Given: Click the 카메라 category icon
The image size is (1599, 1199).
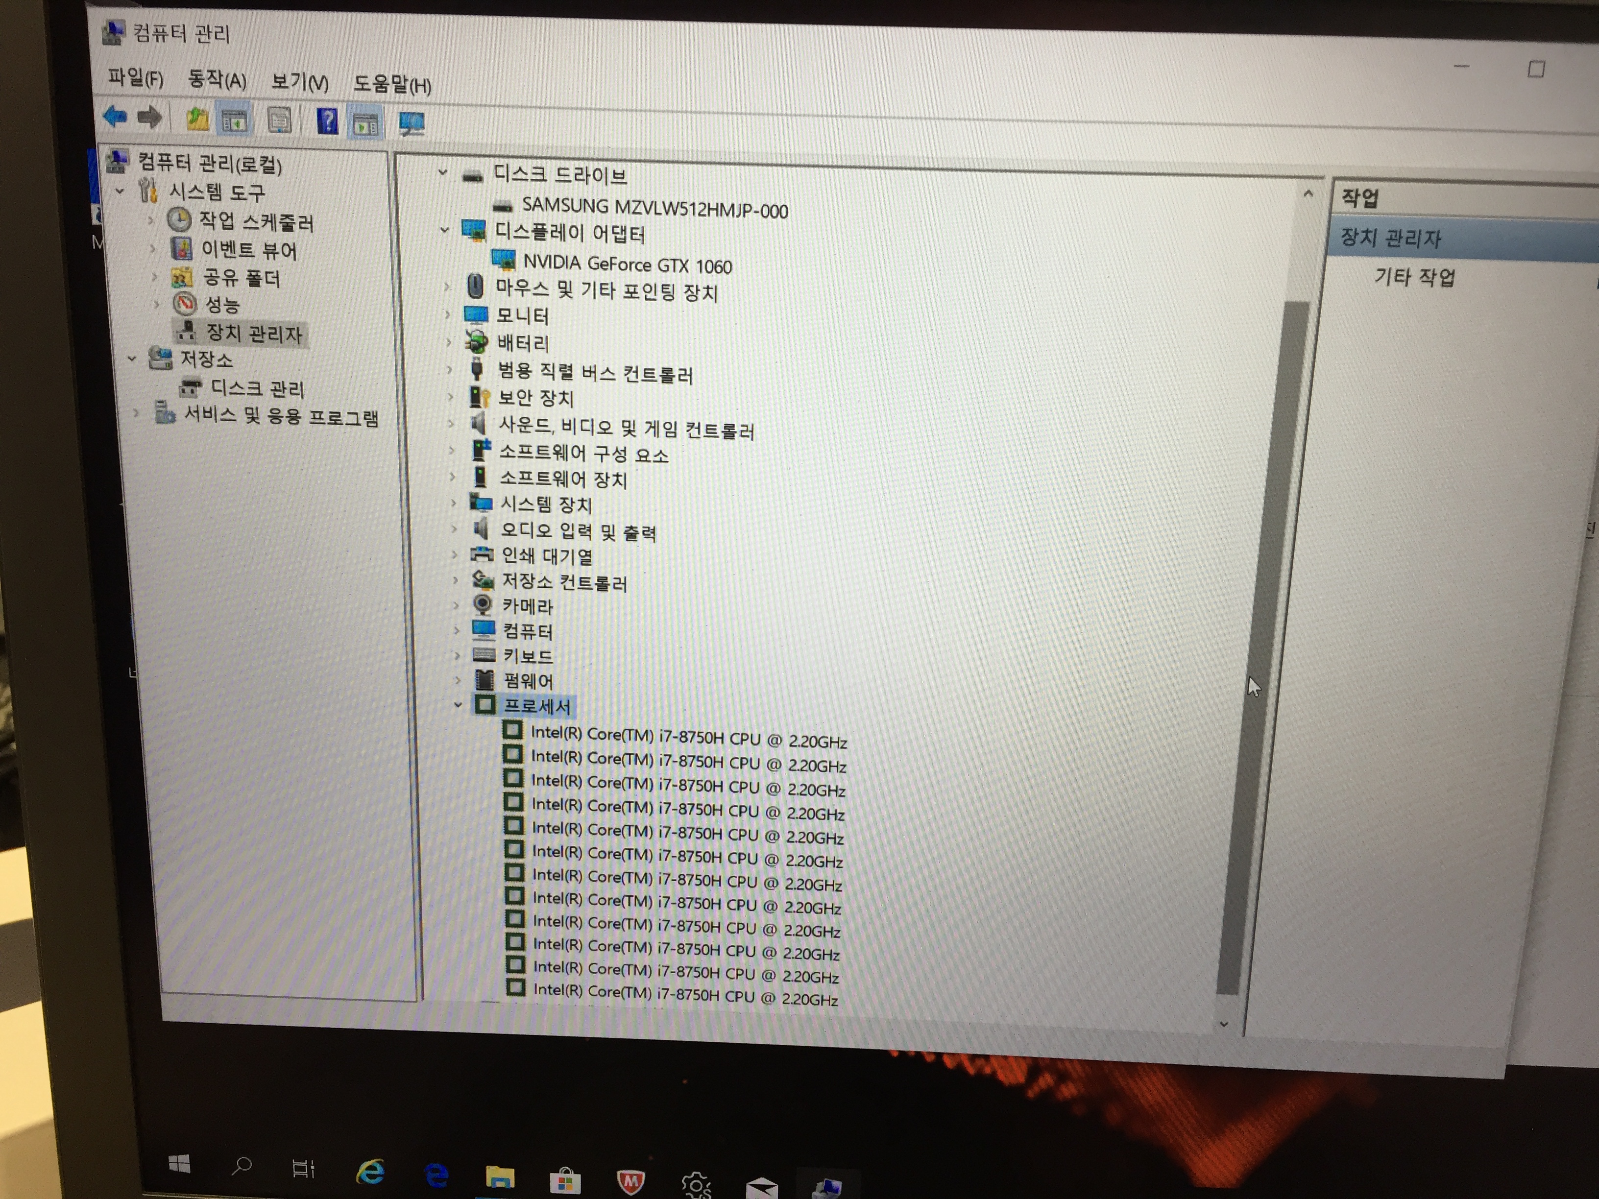Looking at the screenshot, I should click(482, 604).
